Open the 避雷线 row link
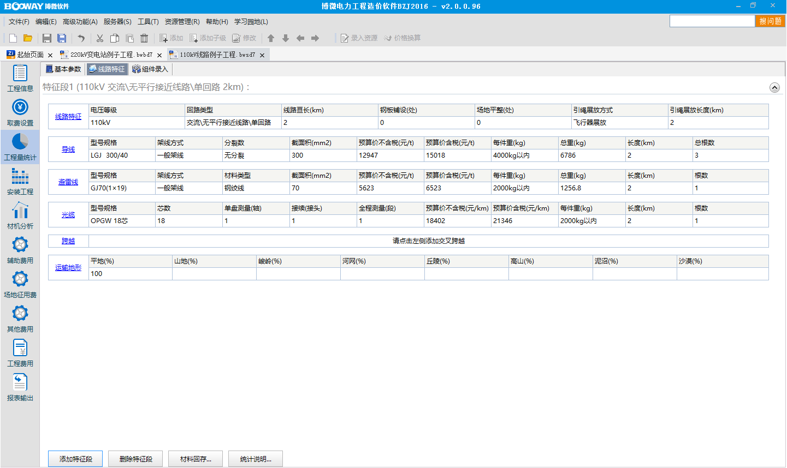 coord(68,182)
